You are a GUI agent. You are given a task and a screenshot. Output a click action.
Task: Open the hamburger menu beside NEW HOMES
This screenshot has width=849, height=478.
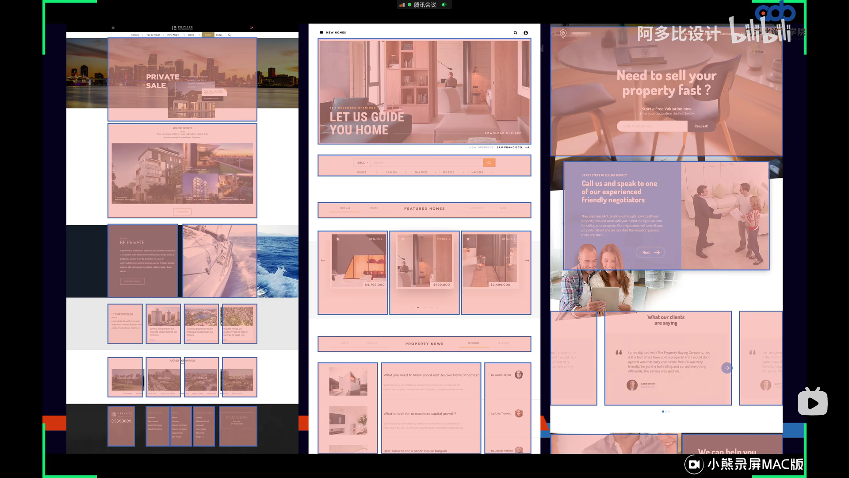(x=321, y=33)
